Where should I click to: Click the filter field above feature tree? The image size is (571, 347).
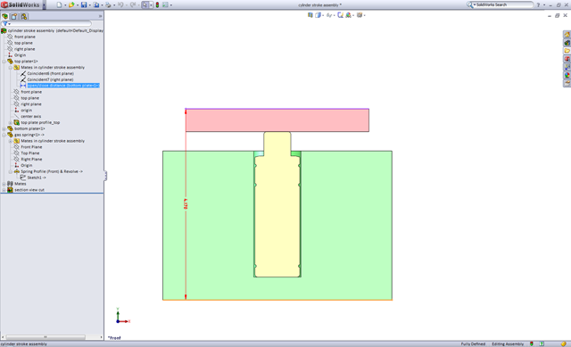[x=46, y=24]
